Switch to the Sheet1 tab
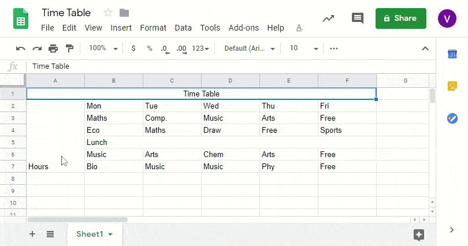 point(90,234)
